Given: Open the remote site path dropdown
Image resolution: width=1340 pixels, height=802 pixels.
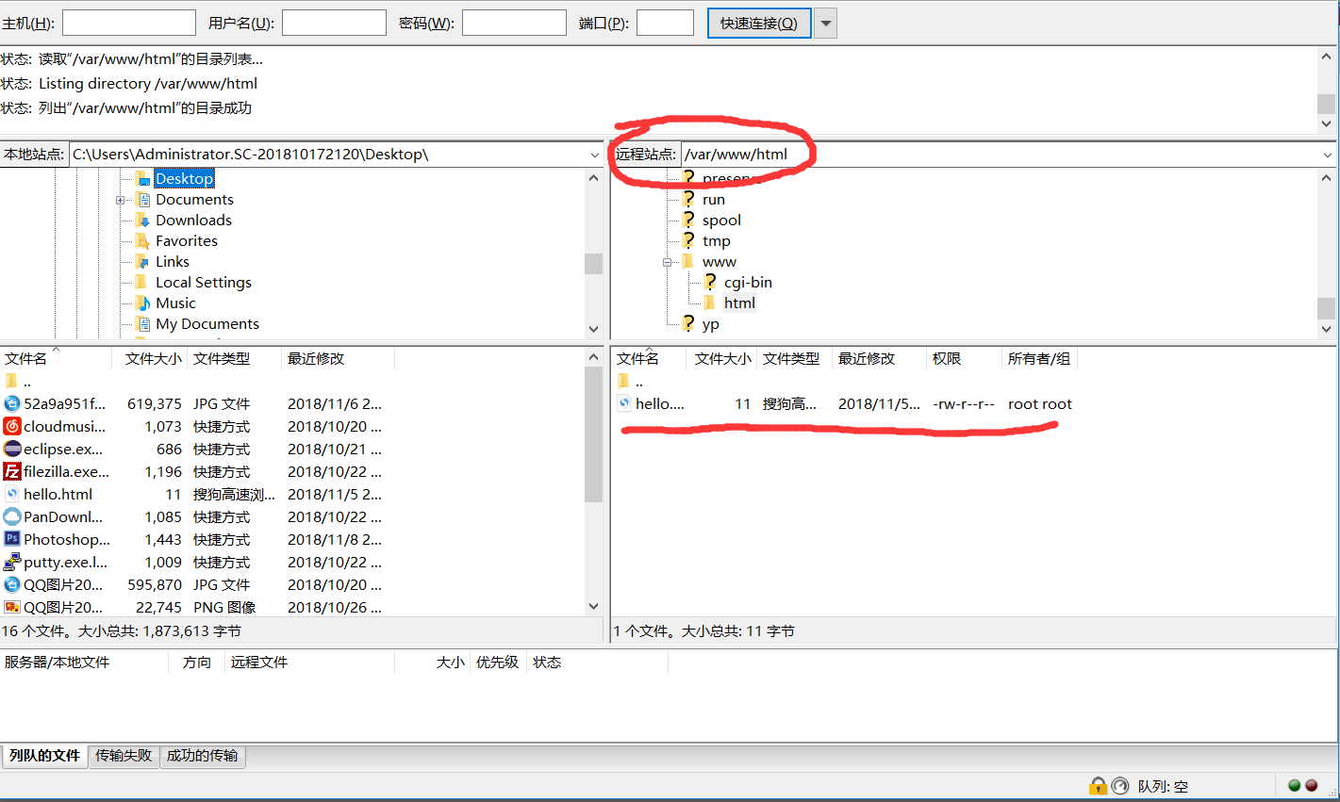Looking at the screenshot, I should tap(1327, 155).
